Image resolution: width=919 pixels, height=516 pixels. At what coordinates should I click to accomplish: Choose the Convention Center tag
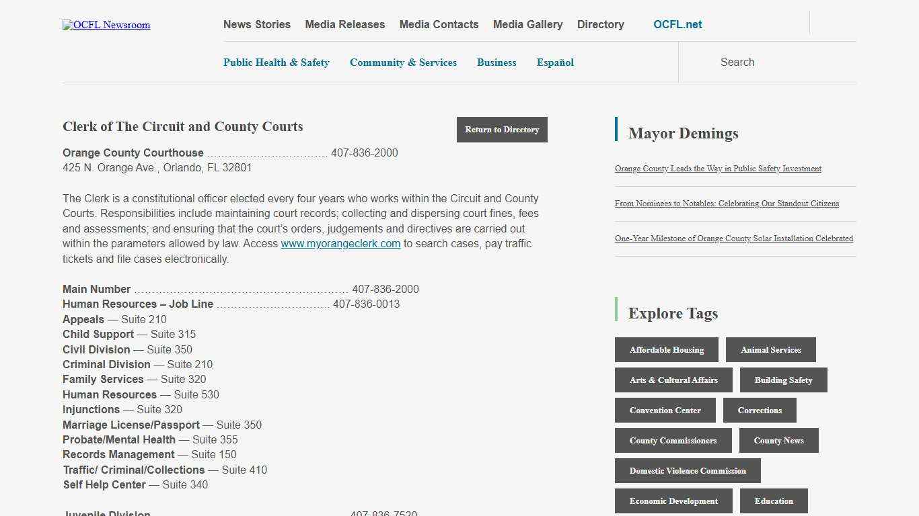pyautogui.click(x=665, y=410)
